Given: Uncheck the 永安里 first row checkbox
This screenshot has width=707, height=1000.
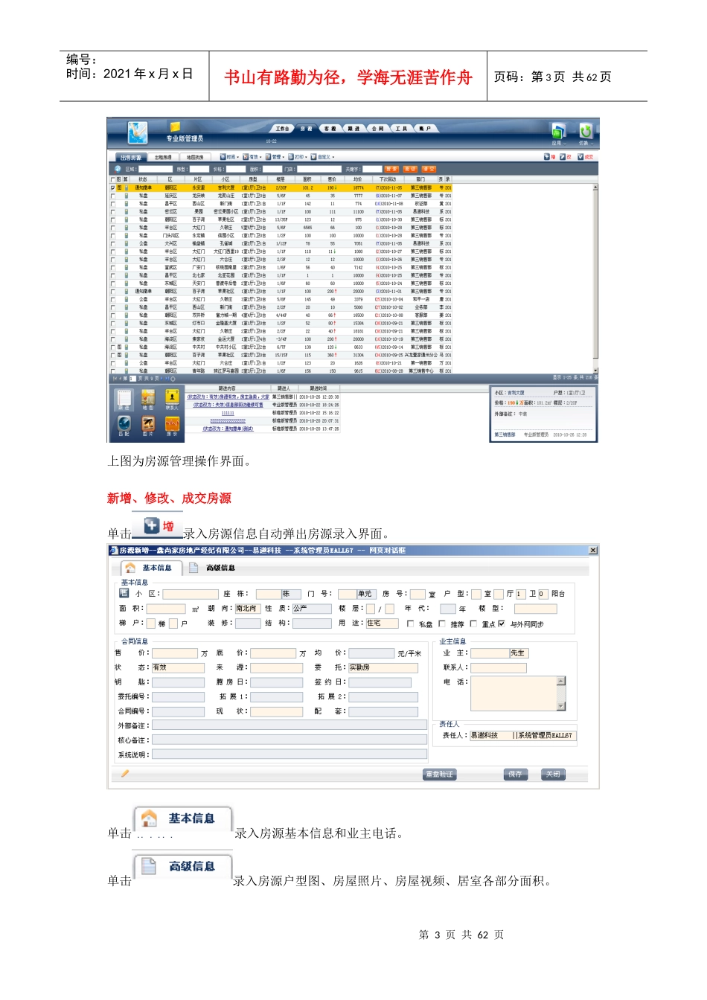Looking at the screenshot, I should (113, 188).
